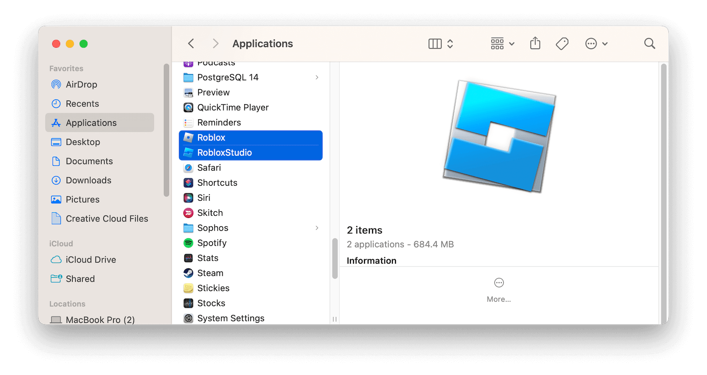
Task: Select Spotify in the list
Action: pyautogui.click(x=251, y=243)
